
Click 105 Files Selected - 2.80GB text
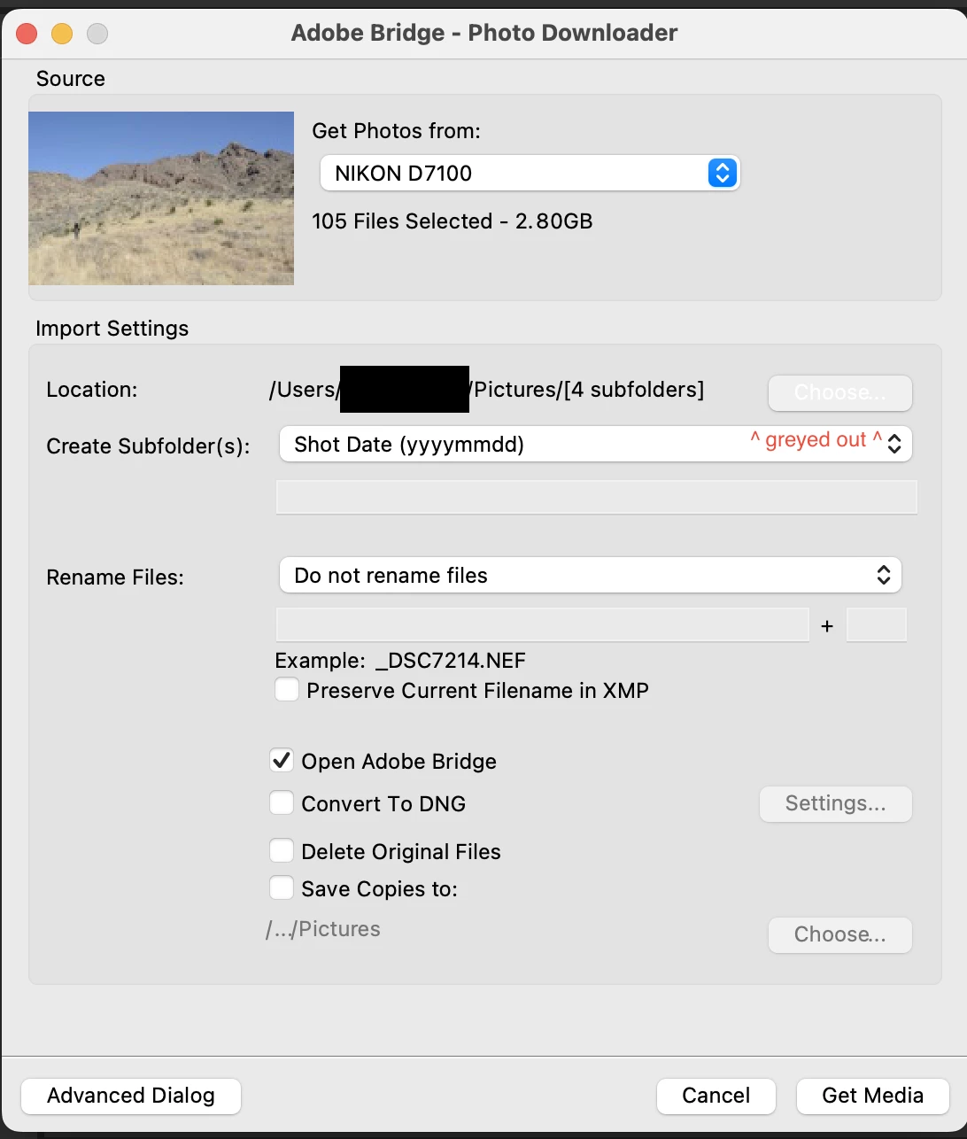(453, 221)
